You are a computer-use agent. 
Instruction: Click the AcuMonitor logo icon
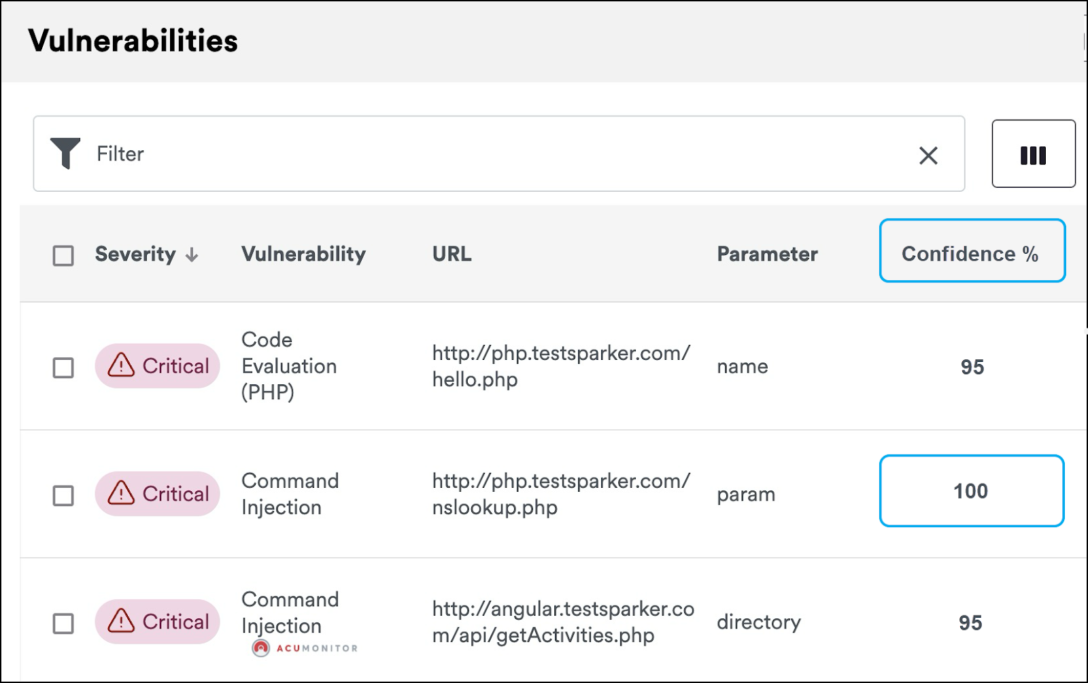(x=261, y=648)
